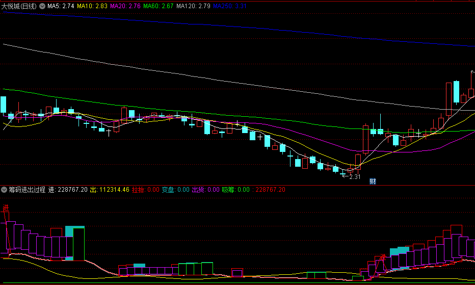Click the 吸筹: 0.00 value
Image resolution: width=475 pixels, height=285 pixels.
pyautogui.click(x=235, y=190)
